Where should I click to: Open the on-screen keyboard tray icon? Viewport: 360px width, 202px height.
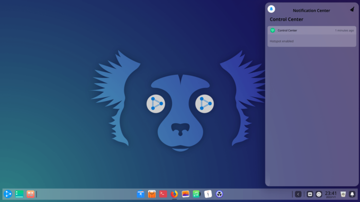tap(310, 194)
